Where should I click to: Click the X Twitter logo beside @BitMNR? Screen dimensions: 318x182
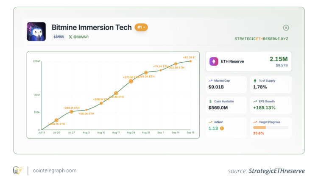[70, 37]
